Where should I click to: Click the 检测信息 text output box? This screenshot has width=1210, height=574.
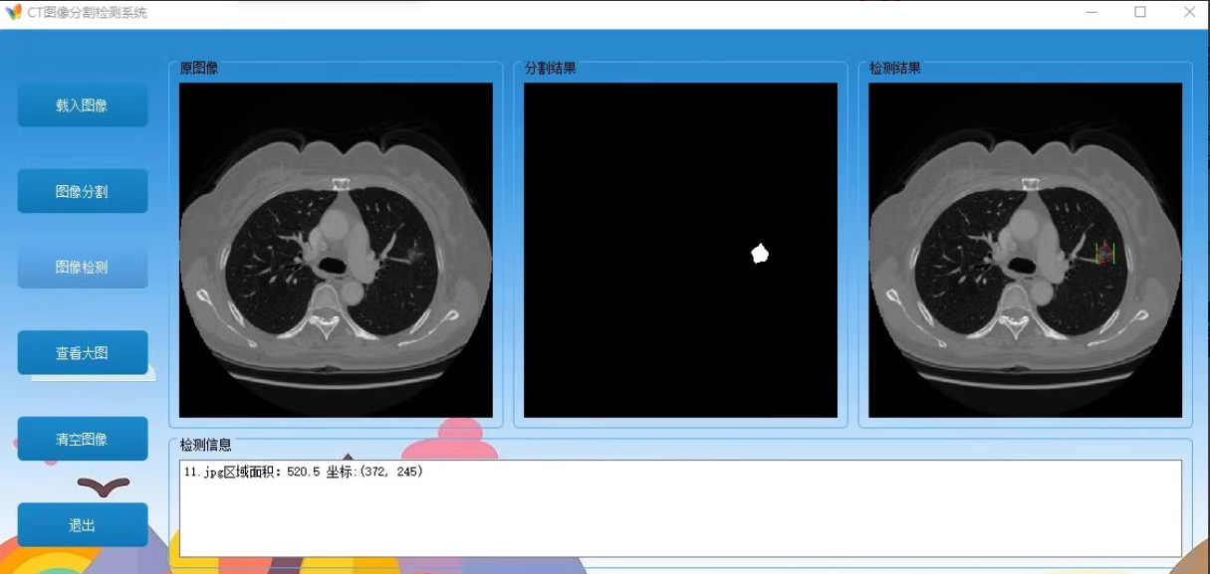pyautogui.click(x=680, y=508)
